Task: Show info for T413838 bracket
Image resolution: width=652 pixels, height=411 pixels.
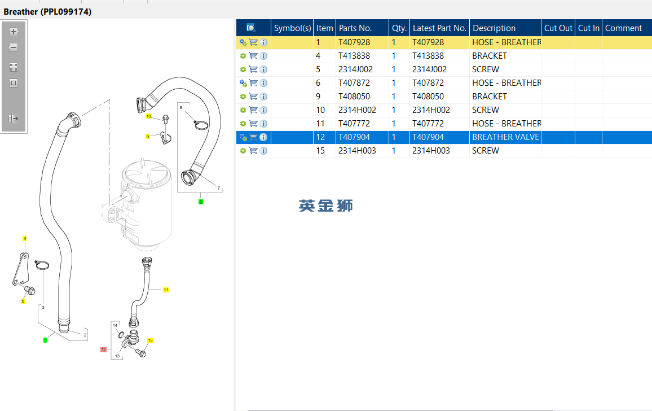Action: click(x=263, y=56)
